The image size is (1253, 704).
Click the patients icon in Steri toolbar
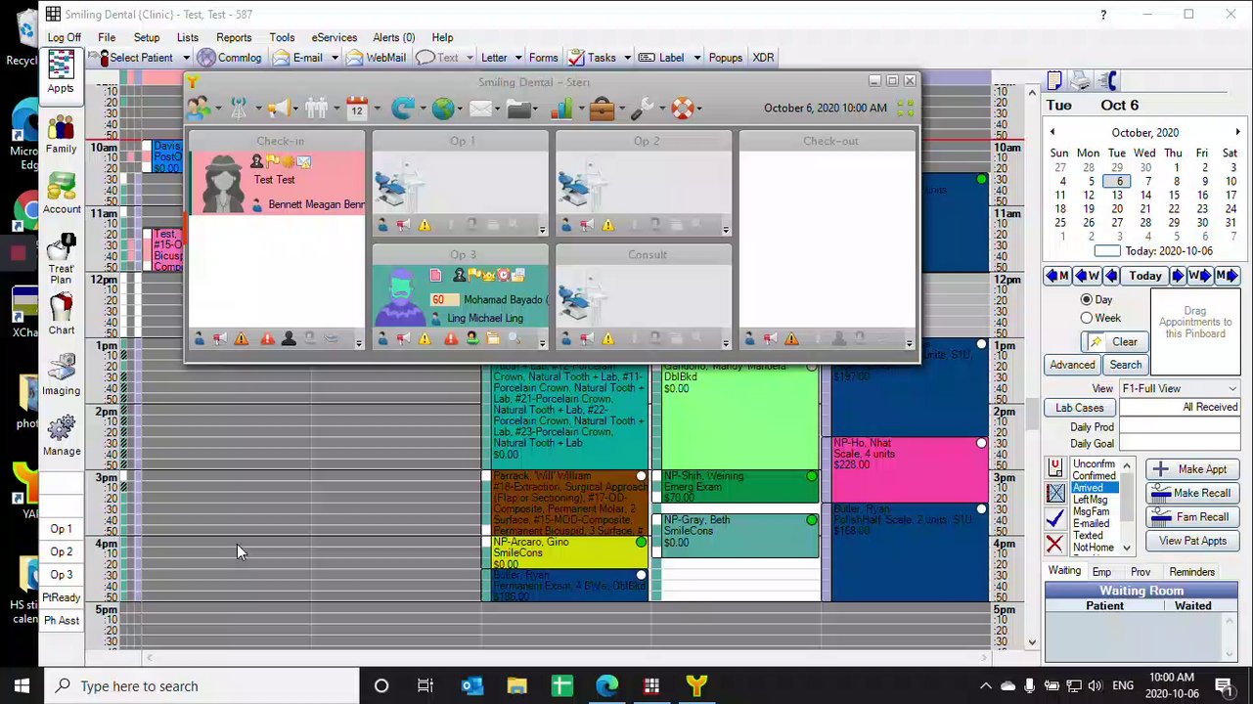(x=199, y=109)
